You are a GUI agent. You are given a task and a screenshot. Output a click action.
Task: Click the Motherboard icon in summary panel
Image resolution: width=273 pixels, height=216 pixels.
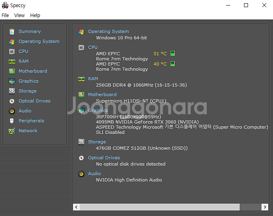click(81, 95)
